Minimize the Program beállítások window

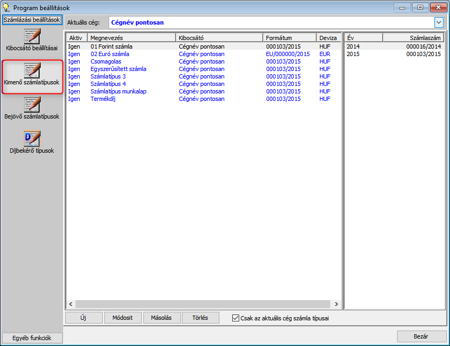[402, 7]
